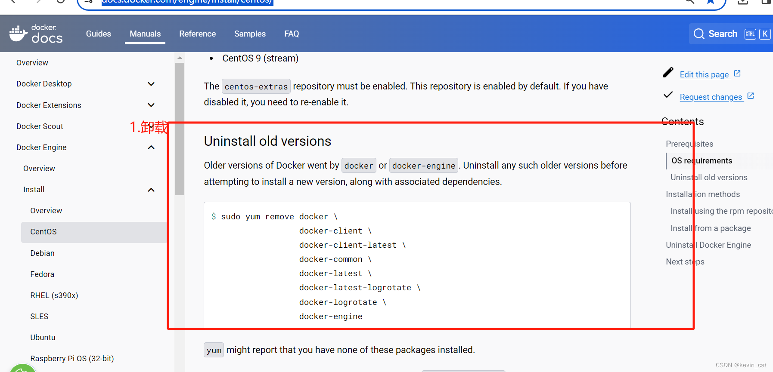Click the docker-engine inline code in paragraph
Screen dimensions: 773x372
pyautogui.click(x=424, y=166)
